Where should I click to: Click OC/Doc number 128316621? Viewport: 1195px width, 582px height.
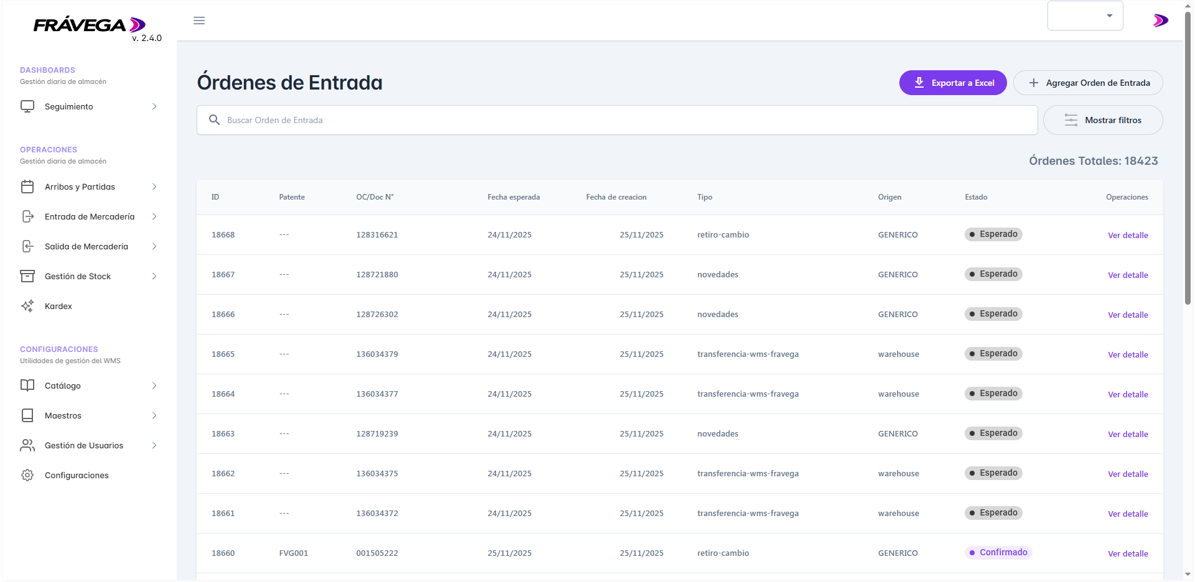click(x=377, y=234)
